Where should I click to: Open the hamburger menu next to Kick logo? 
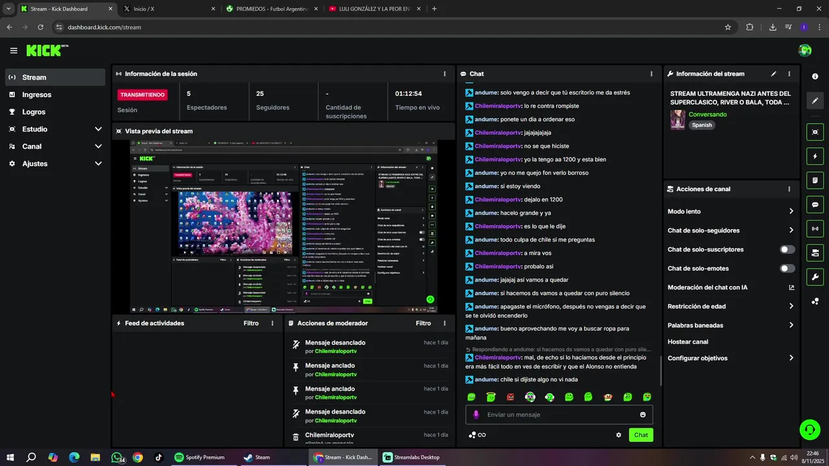pos(14,50)
